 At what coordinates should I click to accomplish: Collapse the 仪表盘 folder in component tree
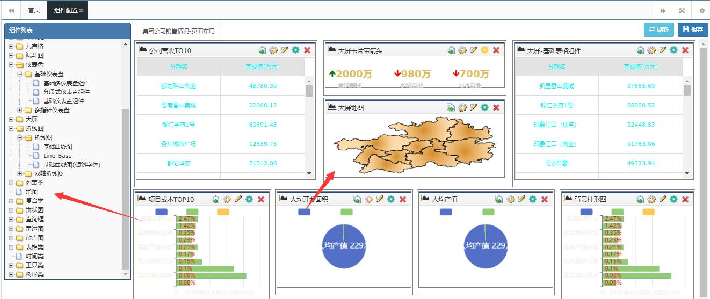[x=11, y=65]
